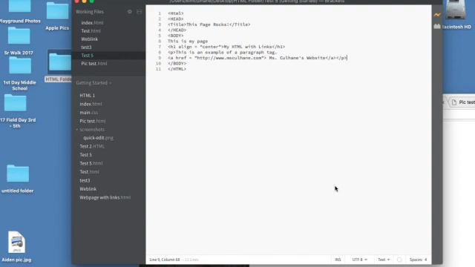
Task: Open Weblink in Working Files
Action: tap(89, 39)
